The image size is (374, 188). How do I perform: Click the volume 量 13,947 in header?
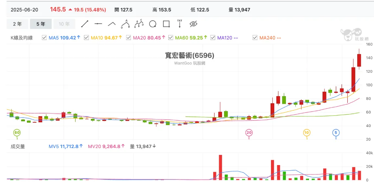(239, 10)
